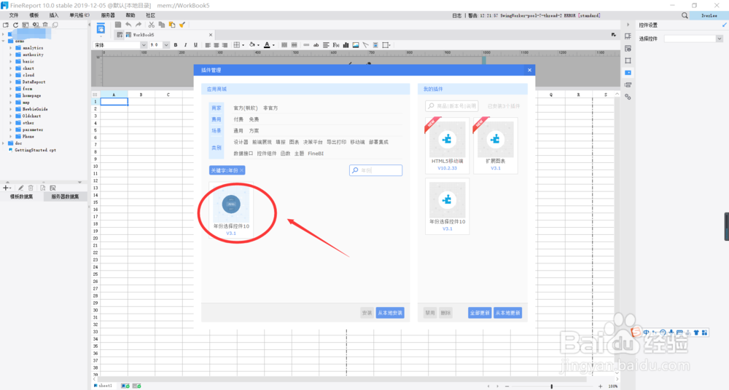This screenshot has height=390, width=729.
Task: Toggle italic formatting
Action: [x=185, y=45]
